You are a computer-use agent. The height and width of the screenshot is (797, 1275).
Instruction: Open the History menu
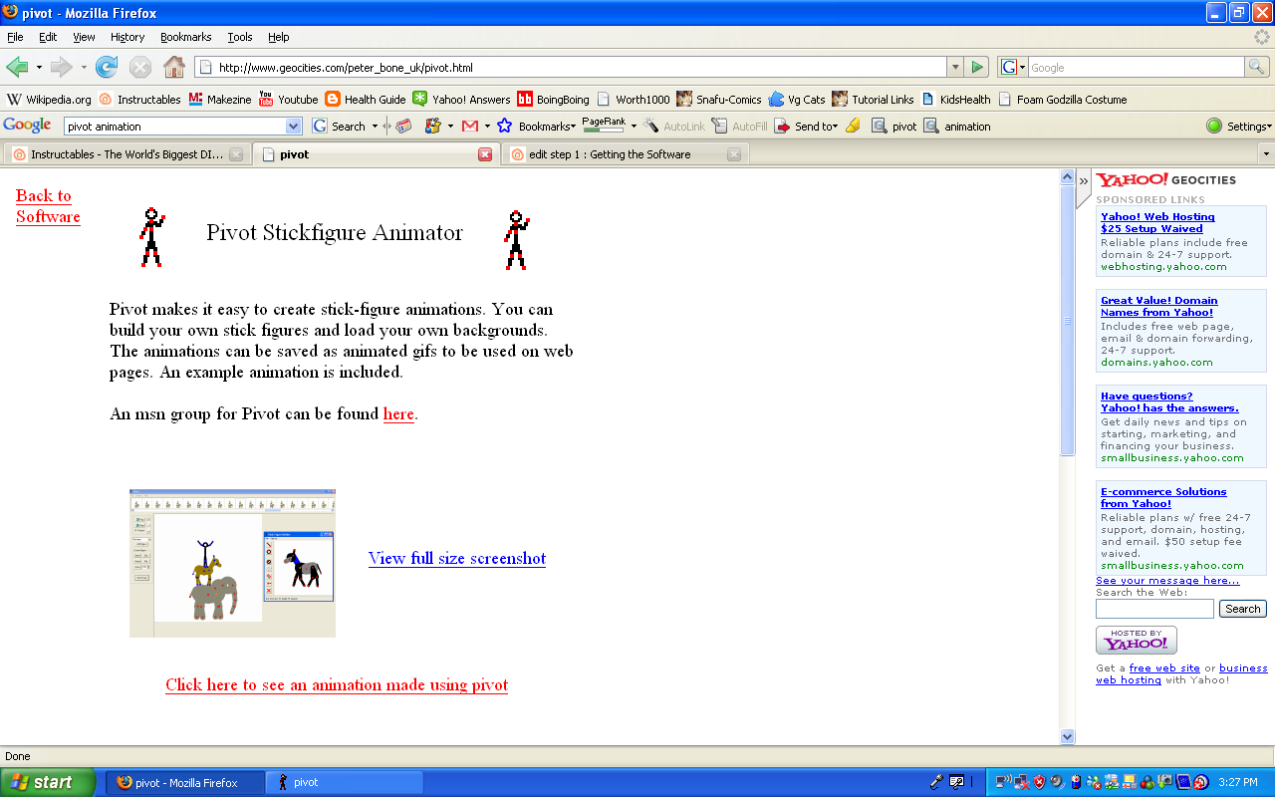127,37
